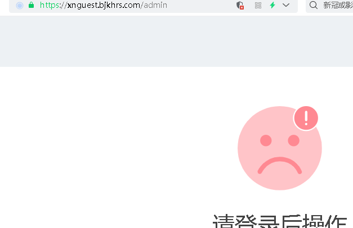Click the small red X badge on shield
The width and height of the screenshot is (353, 228).
(242, 8)
